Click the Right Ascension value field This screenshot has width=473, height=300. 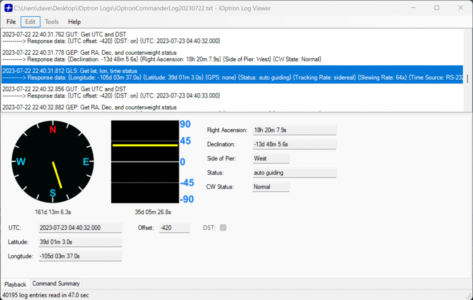click(294, 130)
